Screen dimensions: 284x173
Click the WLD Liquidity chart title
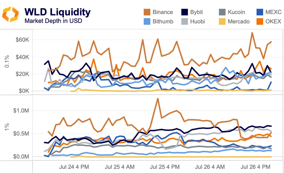58,12
